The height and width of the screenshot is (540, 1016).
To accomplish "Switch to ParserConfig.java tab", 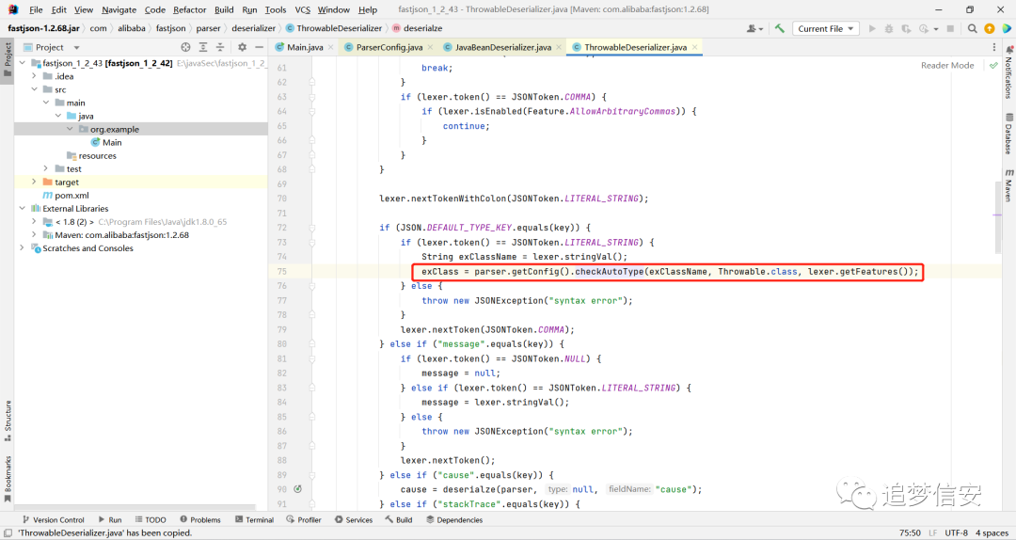I will 389,47.
